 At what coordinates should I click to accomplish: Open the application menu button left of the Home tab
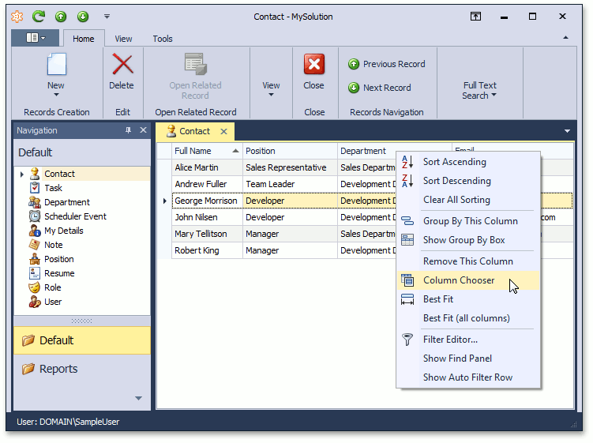[36, 38]
